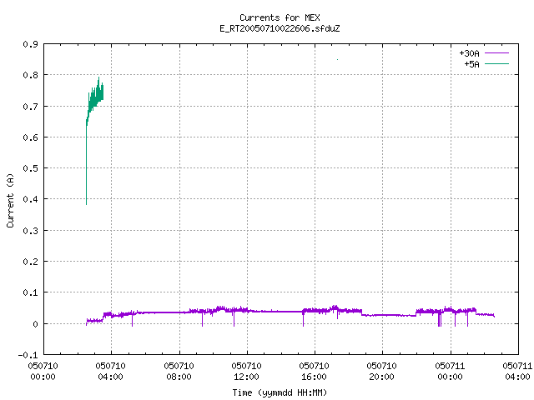Click the x-axis label 'Time (yymmdd HH:MM)'

click(280, 392)
